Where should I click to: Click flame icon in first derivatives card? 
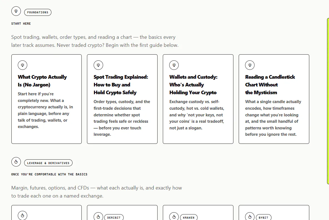point(23,215)
